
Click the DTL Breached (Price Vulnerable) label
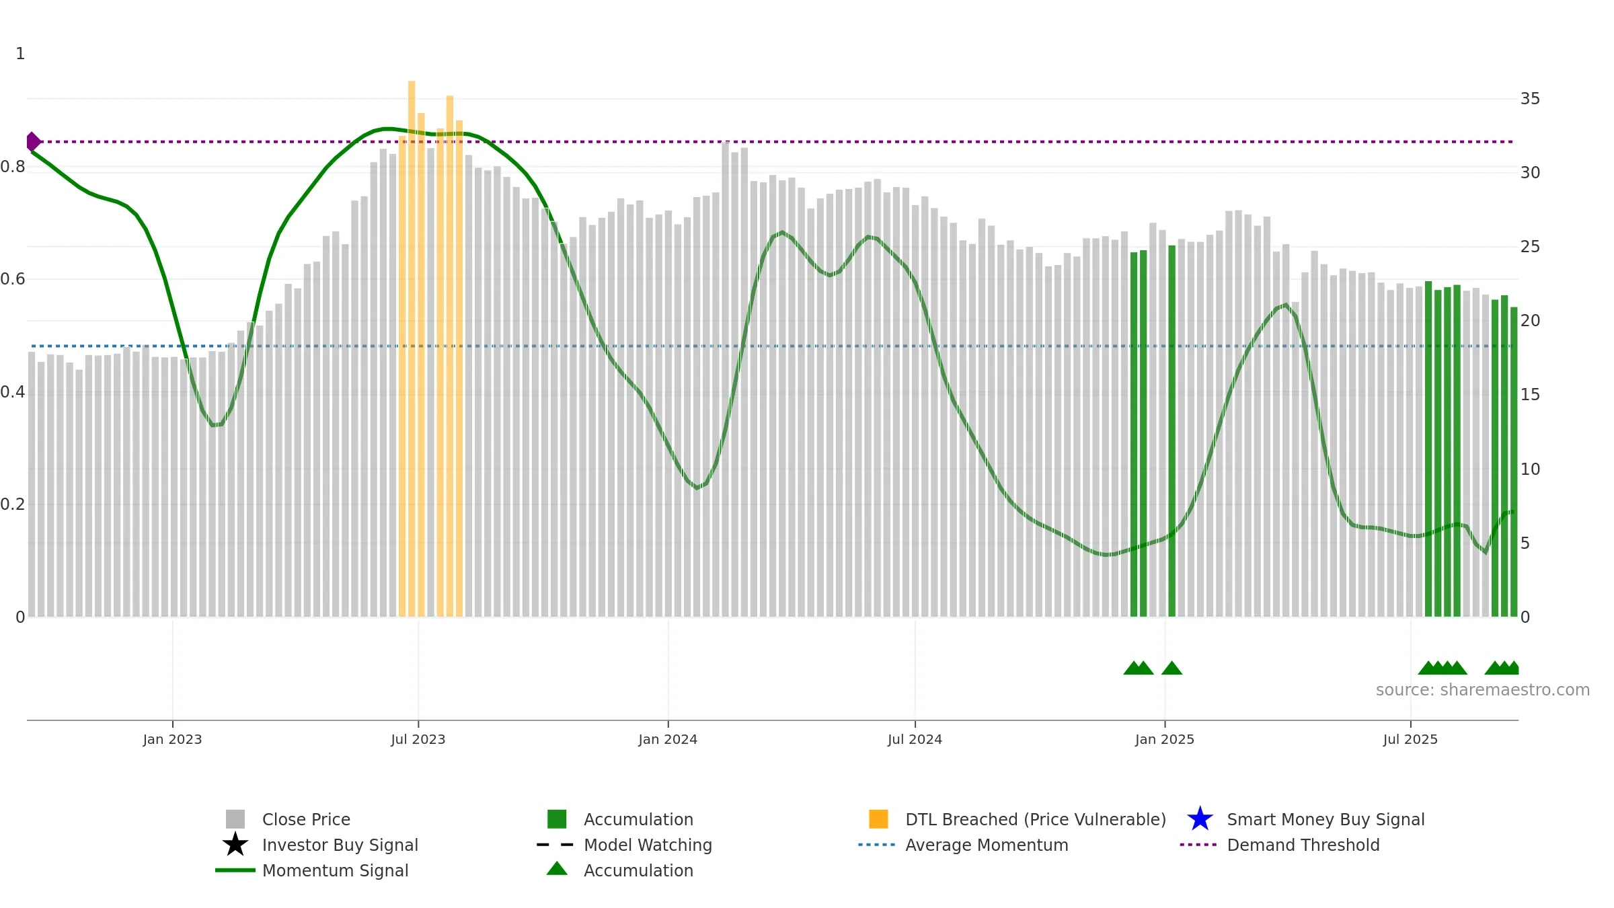1035,819
